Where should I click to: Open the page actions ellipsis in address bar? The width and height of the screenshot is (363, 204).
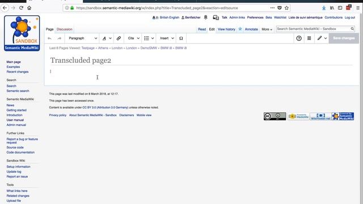point(272,8)
